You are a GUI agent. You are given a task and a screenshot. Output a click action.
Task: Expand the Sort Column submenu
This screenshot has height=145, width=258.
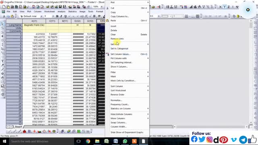(127, 86)
